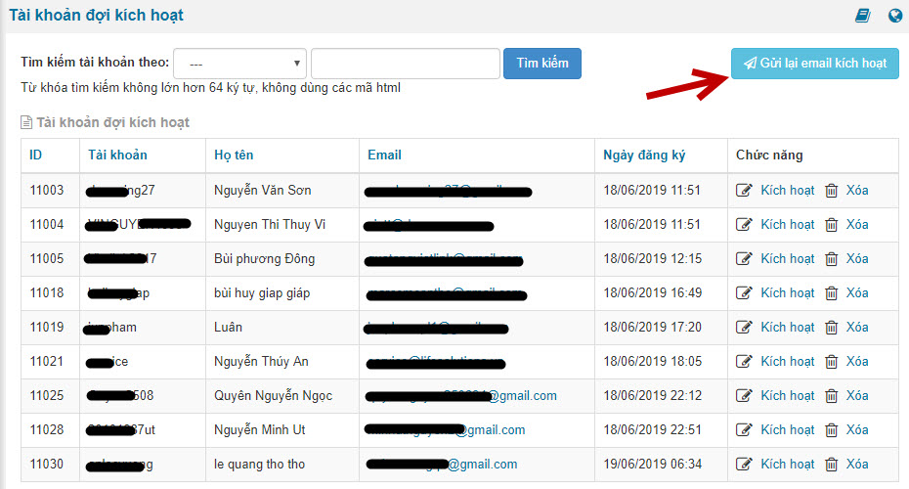
Task: Open the book guide icon in header
Action: tap(863, 16)
